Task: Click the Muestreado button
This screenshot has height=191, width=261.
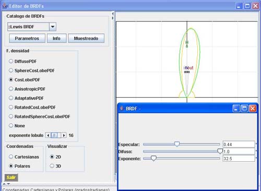Action: click(x=86, y=38)
